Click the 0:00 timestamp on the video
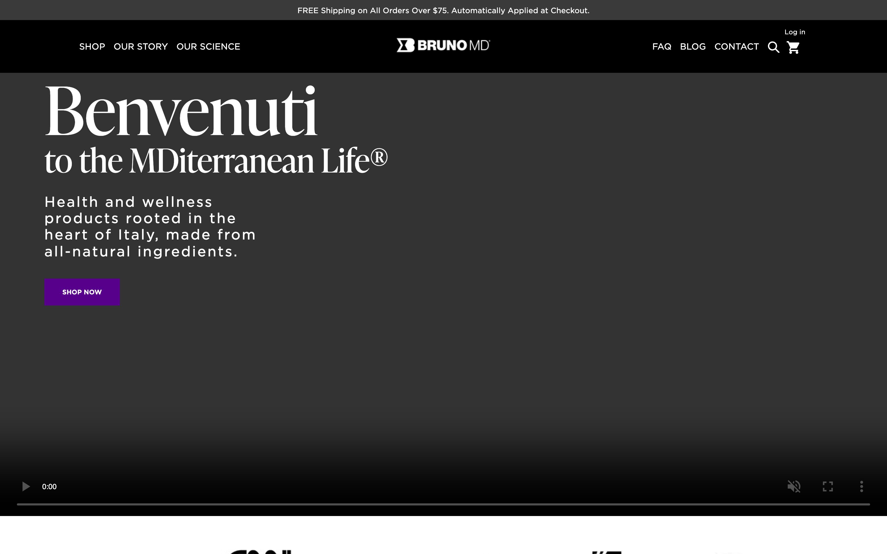887x554 pixels. pos(49,486)
